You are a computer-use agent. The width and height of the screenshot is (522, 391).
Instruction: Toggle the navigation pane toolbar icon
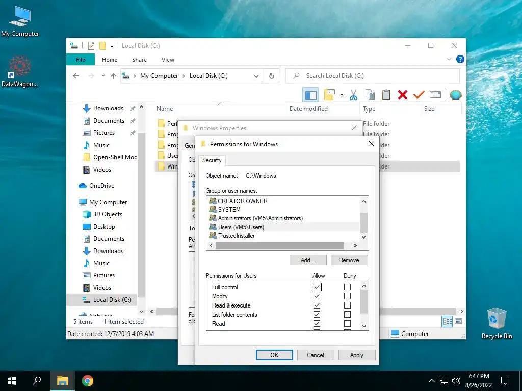tap(310, 95)
